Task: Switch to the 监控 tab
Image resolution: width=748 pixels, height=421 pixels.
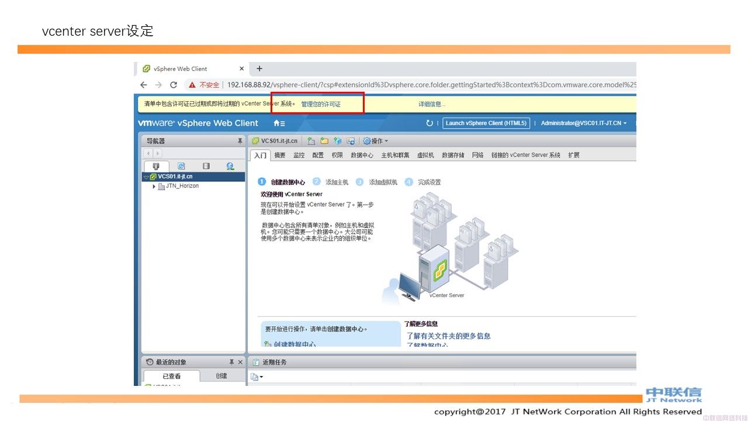Action: click(x=299, y=155)
